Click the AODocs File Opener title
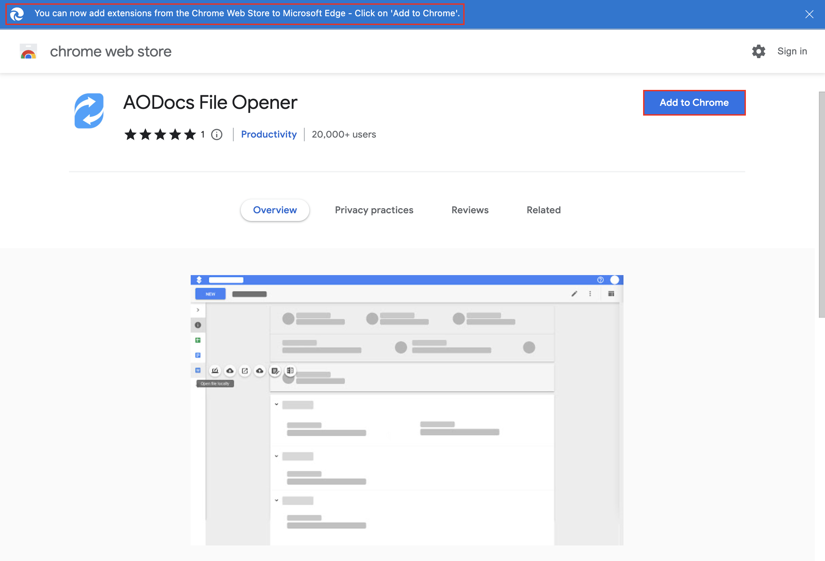The height and width of the screenshot is (561, 825). [x=210, y=102]
